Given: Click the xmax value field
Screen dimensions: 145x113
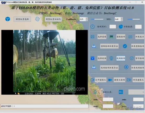Looking at the screenshot, I should (x=108, y=106).
